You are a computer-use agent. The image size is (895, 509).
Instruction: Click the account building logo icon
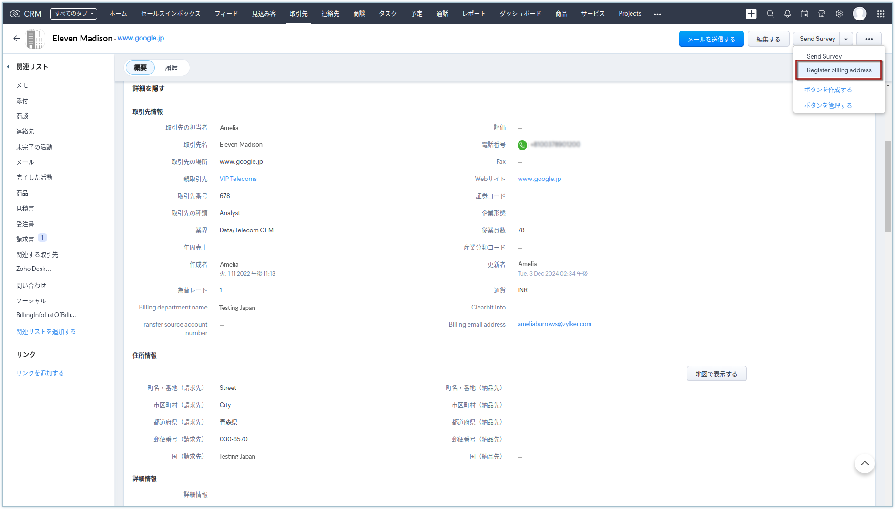[35, 39]
